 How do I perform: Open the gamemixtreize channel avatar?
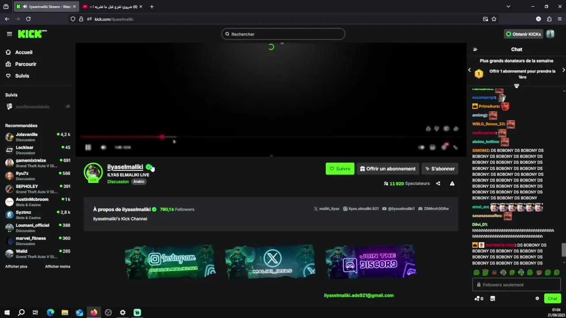tap(9, 163)
